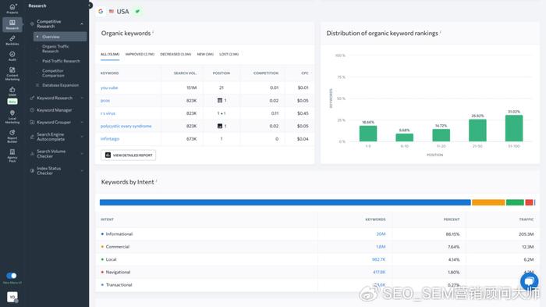Expand Search Volume Checker submenu
The height and width of the screenshot is (307, 546).
tap(82, 153)
